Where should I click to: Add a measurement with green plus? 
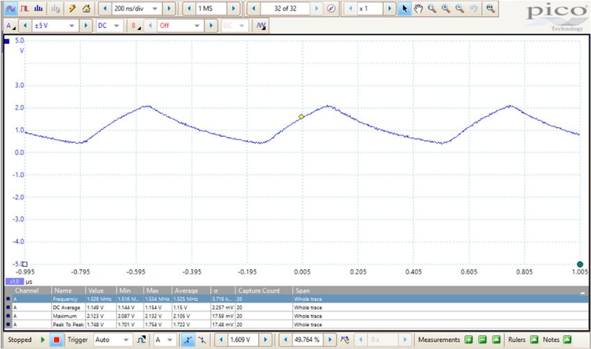(x=469, y=339)
